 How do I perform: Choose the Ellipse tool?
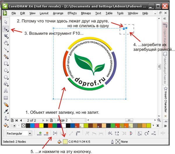coord(6,70)
